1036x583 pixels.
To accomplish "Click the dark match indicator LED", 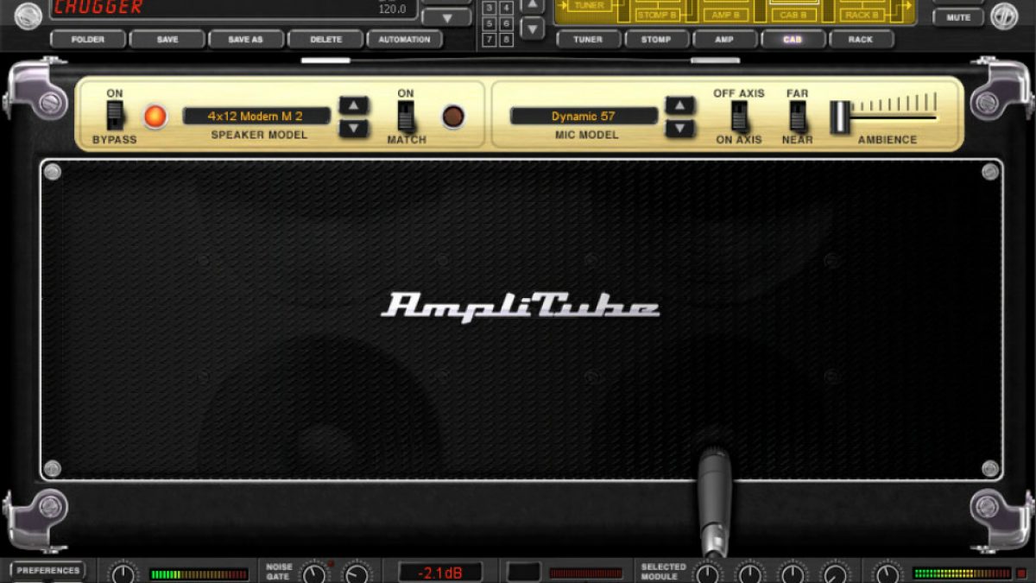I will [x=453, y=117].
